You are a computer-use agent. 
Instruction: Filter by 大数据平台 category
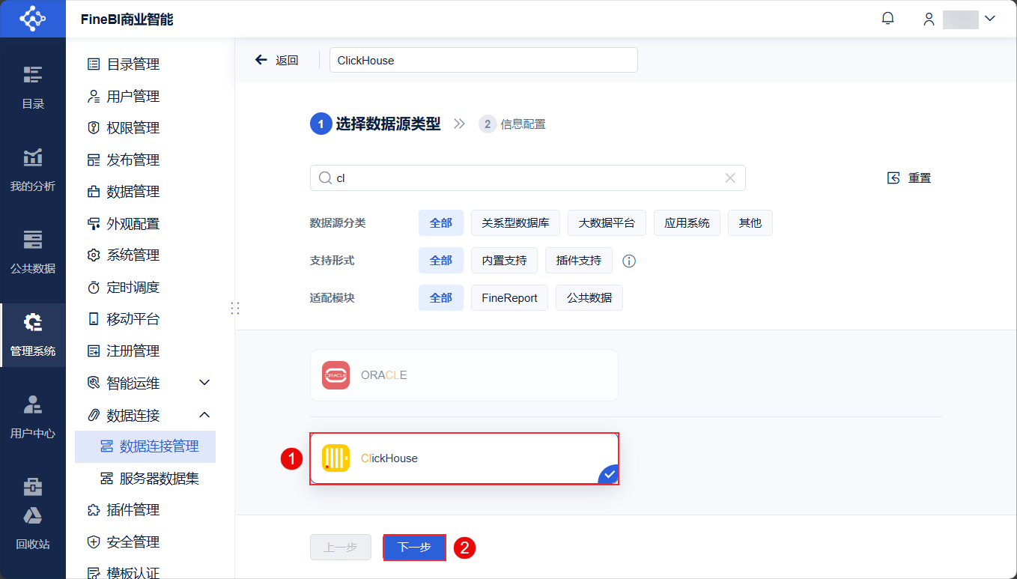coord(607,222)
